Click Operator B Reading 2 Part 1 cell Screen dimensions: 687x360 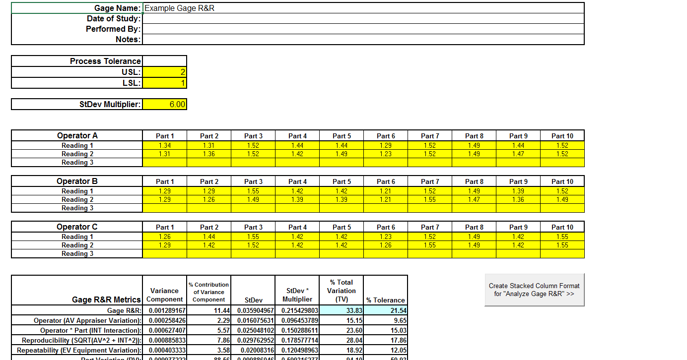[x=165, y=199]
